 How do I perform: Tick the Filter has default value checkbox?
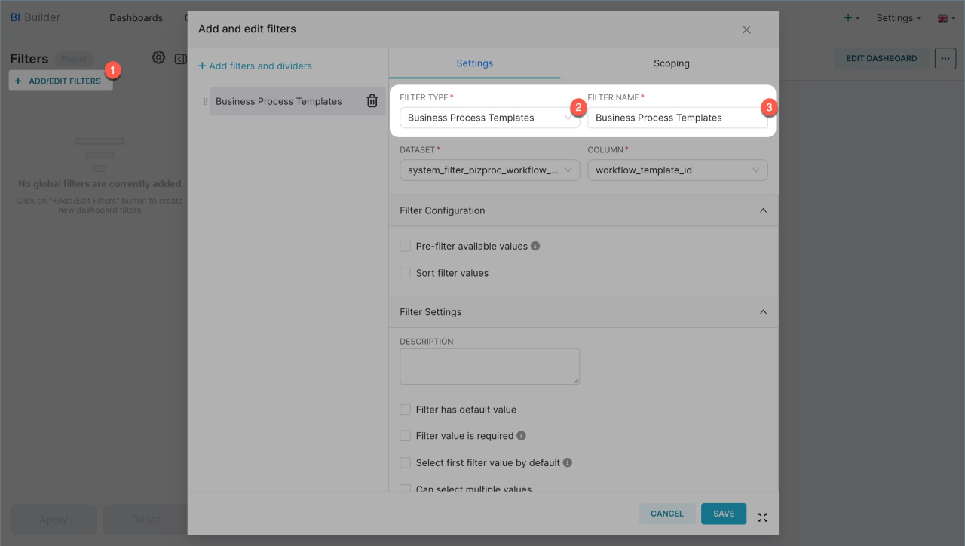point(406,409)
